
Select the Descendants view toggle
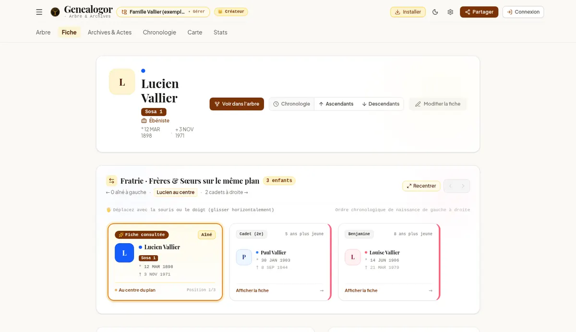click(381, 104)
